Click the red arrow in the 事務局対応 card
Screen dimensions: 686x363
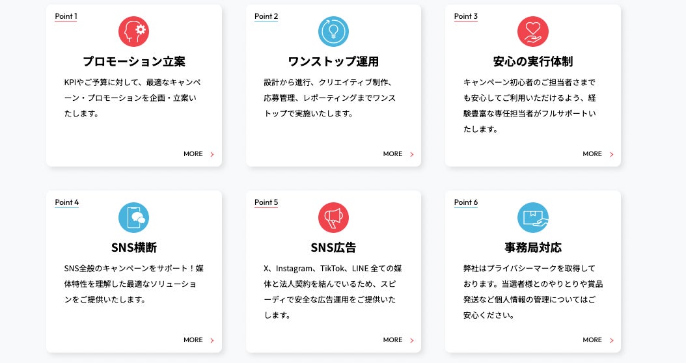[611, 340]
